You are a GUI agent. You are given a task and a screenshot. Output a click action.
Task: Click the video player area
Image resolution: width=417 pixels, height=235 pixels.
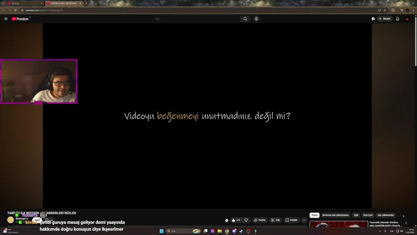(x=207, y=116)
